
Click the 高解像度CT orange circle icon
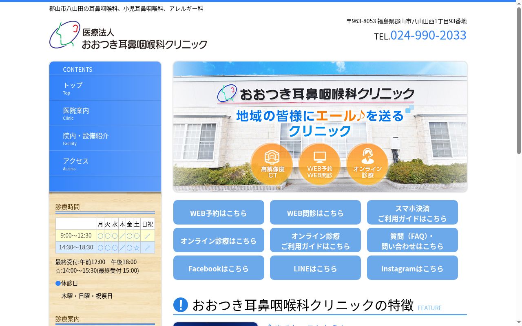(x=272, y=164)
